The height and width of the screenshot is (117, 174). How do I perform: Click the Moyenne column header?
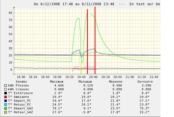click(116, 82)
